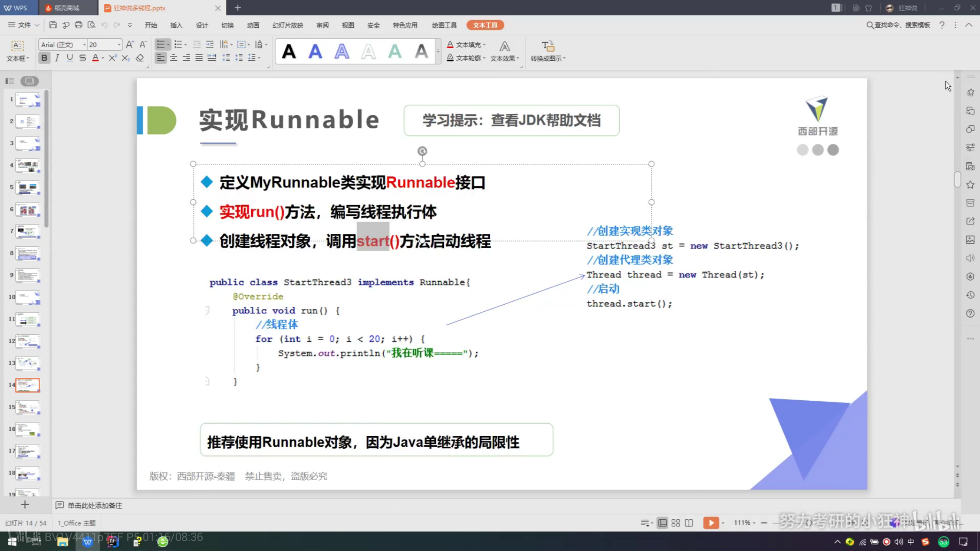Switch to slide sorter view icon
The image size is (980, 551).
coord(676,523)
